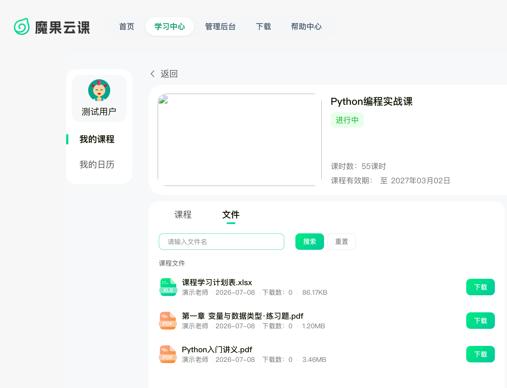
Task: Switch to the 课程 tab
Action: tap(183, 215)
